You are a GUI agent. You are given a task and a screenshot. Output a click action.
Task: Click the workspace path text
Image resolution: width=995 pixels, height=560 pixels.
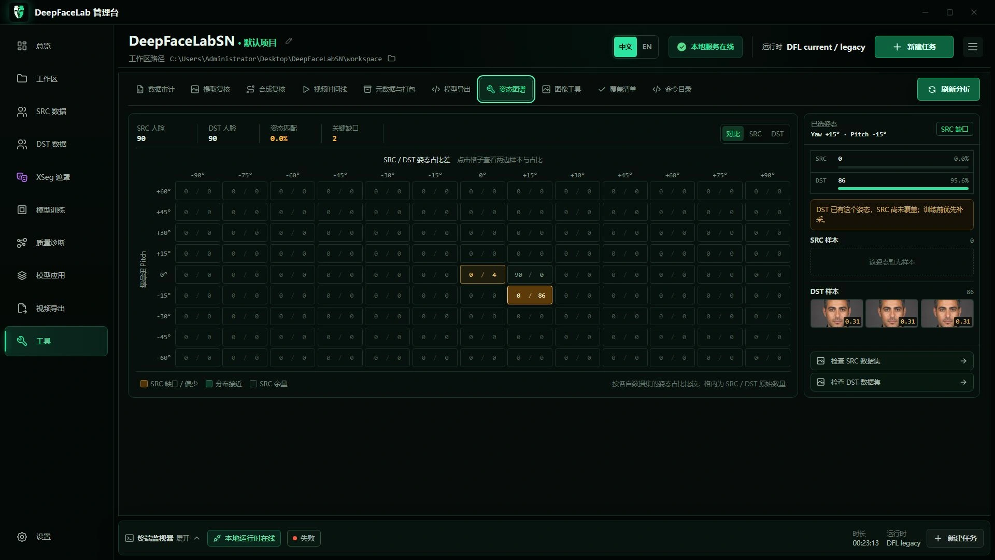276,59
